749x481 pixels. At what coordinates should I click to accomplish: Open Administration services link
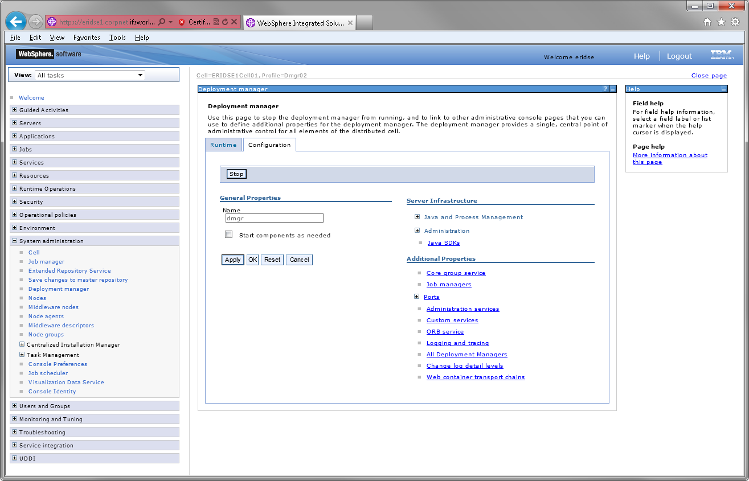[x=463, y=309]
